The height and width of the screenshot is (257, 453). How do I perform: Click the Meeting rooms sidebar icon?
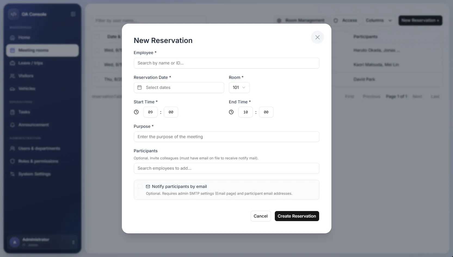[12, 50]
